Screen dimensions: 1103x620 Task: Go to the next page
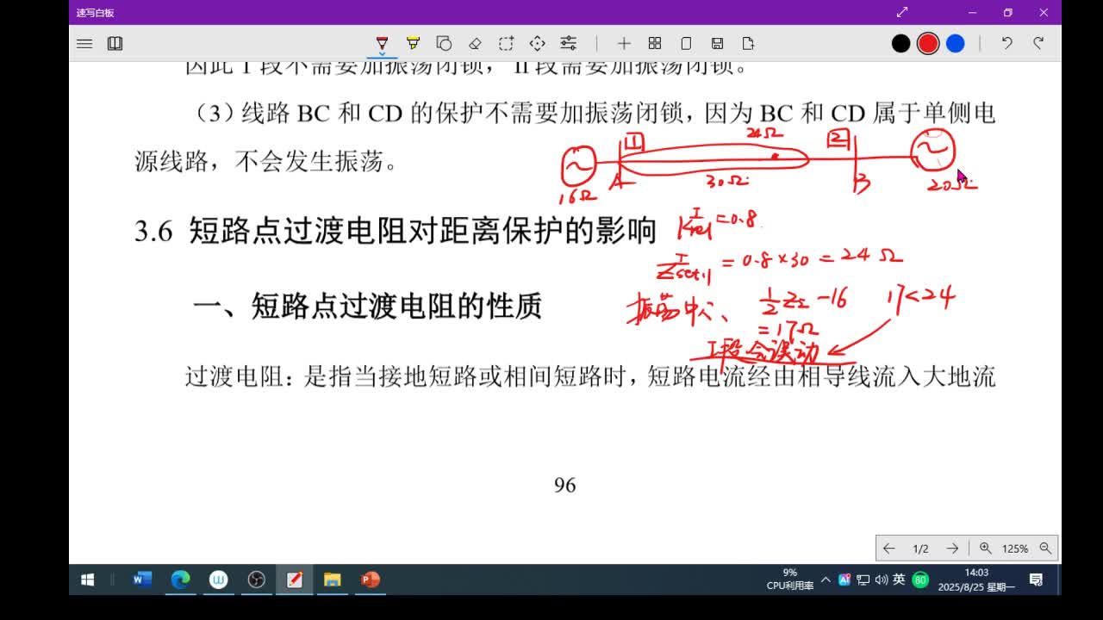tap(952, 549)
